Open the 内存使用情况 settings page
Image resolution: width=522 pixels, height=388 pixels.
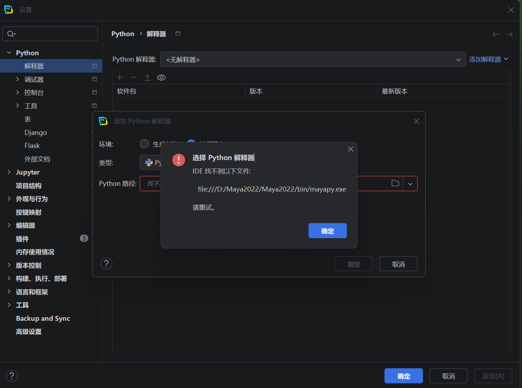coord(35,252)
